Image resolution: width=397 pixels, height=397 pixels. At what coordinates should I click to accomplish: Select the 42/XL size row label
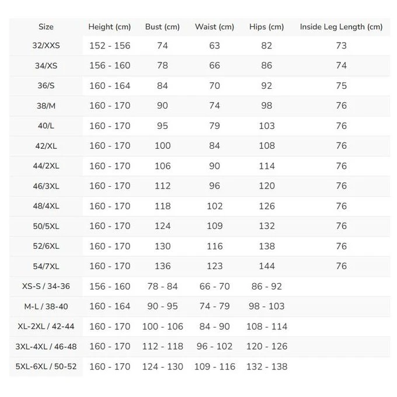tap(46, 146)
